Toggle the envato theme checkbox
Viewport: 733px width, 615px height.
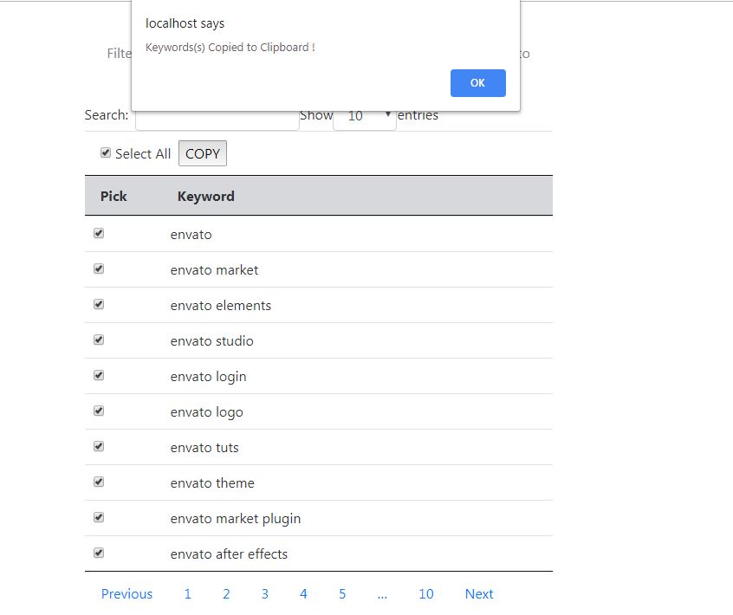99,482
